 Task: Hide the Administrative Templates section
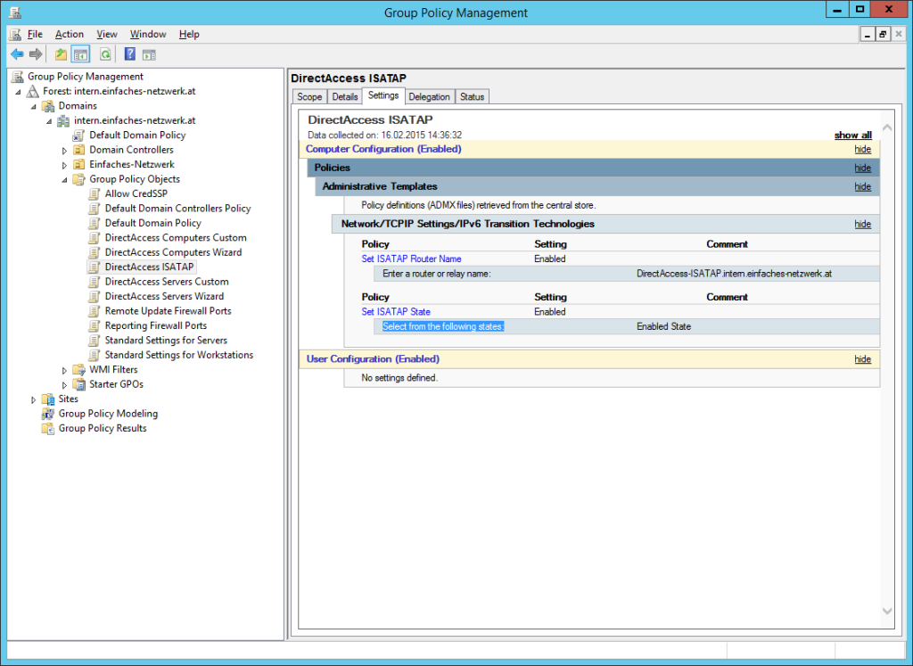pos(862,186)
